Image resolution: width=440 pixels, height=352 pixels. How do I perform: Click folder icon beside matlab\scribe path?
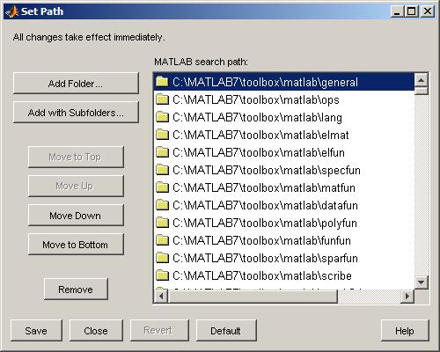tap(162, 275)
